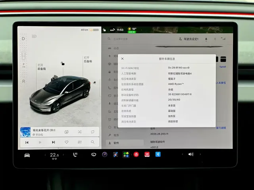Play the current song
Viewport: 254px width, 190px height.
tap(40, 142)
